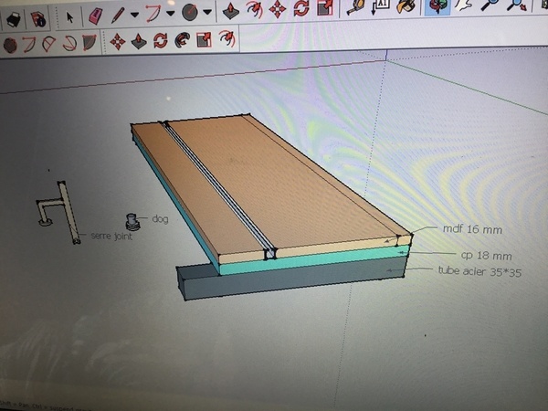The width and height of the screenshot is (548, 411).
Task: Expand the Circle shape dropdown arrow
Action: click(x=207, y=14)
